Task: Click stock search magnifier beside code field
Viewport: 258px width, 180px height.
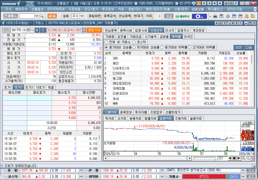Action: [x=32, y=30]
